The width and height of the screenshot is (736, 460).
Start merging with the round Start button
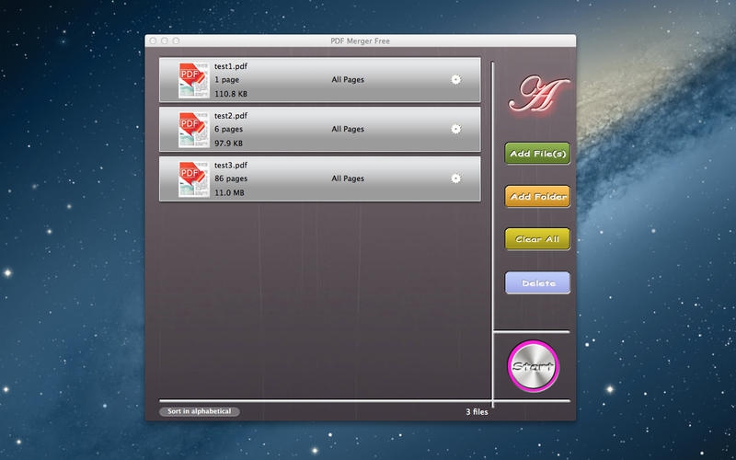coord(534,366)
